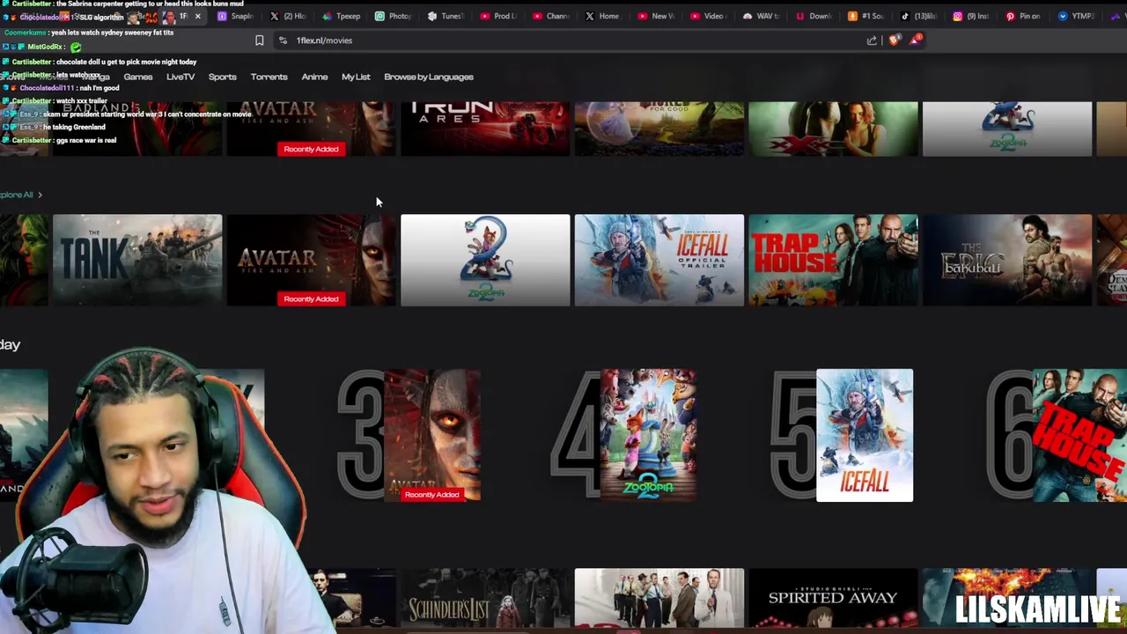Open Tron Ares thumbnail in top row
The image size is (1127, 634).
[x=485, y=129]
